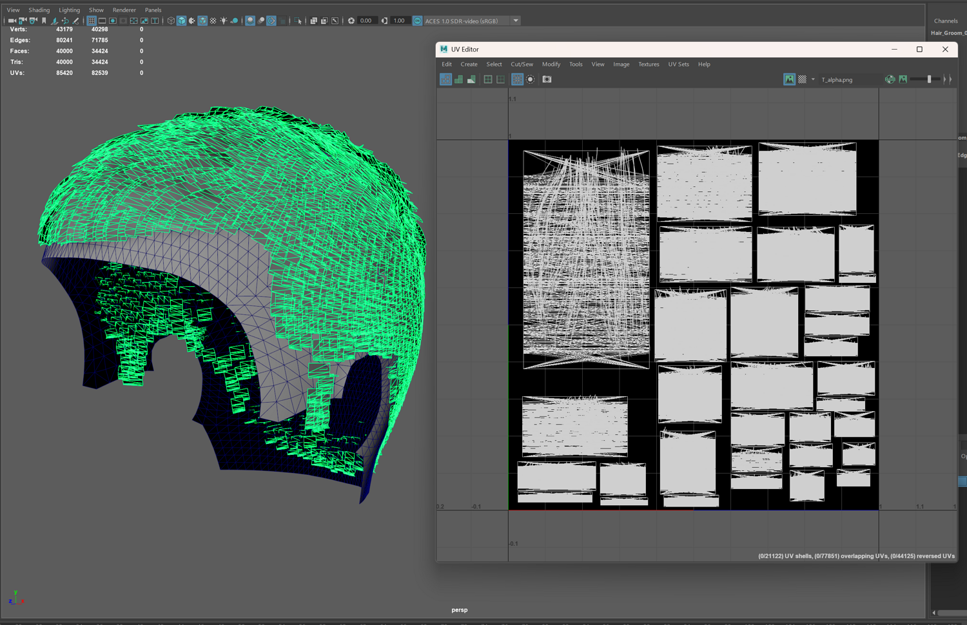The width and height of the screenshot is (967, 625).
Task: Click the UV snapshot camera icon
Action: 547,79
